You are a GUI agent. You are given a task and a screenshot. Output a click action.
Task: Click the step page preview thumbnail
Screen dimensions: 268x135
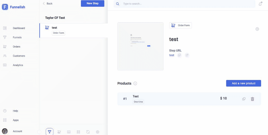click(x=140, y=46)
